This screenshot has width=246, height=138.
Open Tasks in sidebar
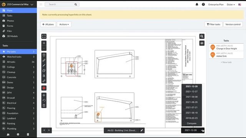pos(18,16)
